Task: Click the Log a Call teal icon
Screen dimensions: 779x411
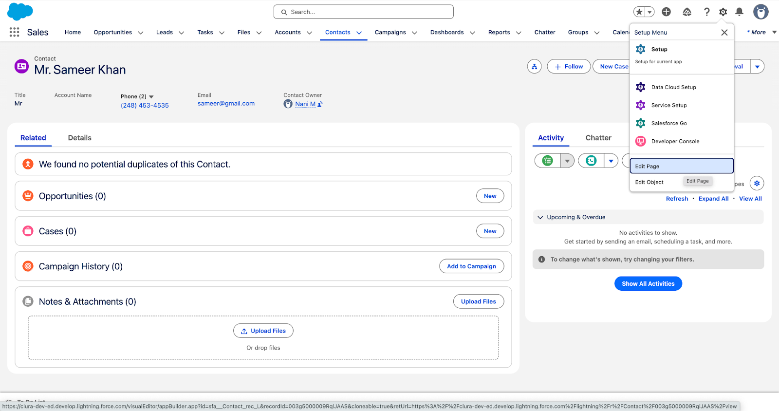Action: [x=591, y=161]
